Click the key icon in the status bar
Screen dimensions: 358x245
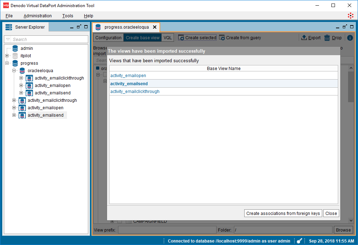300,241
